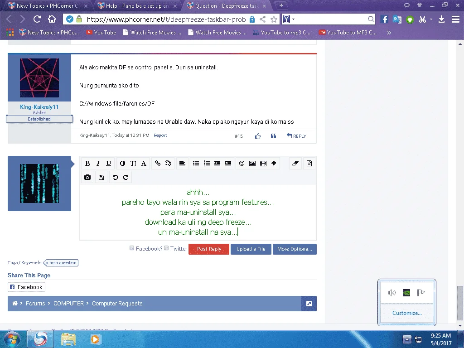Like post #15 with thumbs up
The image size is (464, 348).
pyautogui.click(x=258, y=136)
